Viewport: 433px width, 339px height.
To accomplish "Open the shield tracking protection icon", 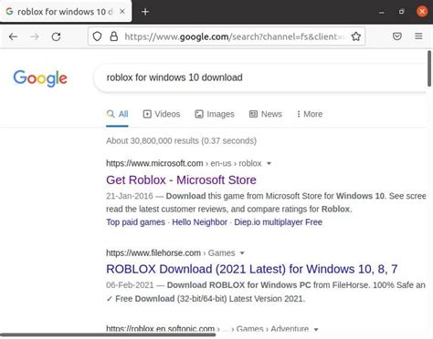I will [97, 36].
